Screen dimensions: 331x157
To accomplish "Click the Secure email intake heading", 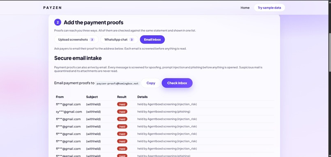I will [78, 58].
